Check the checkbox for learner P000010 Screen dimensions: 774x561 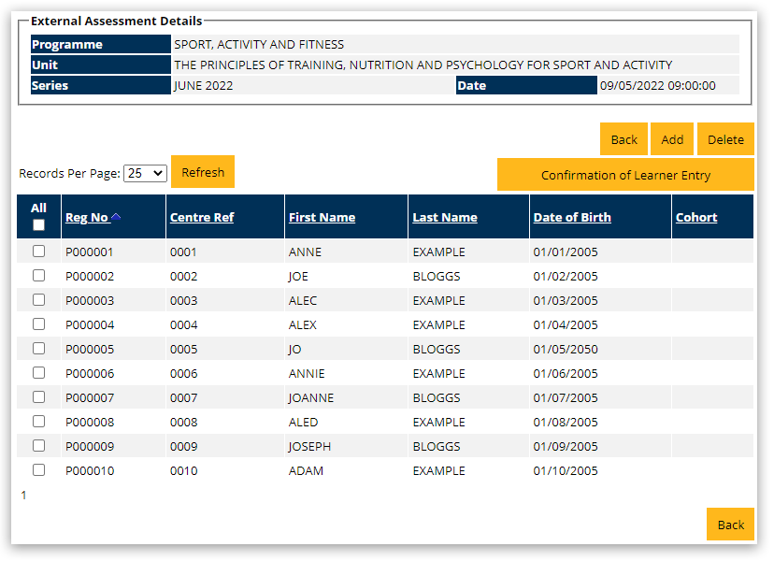38,469
